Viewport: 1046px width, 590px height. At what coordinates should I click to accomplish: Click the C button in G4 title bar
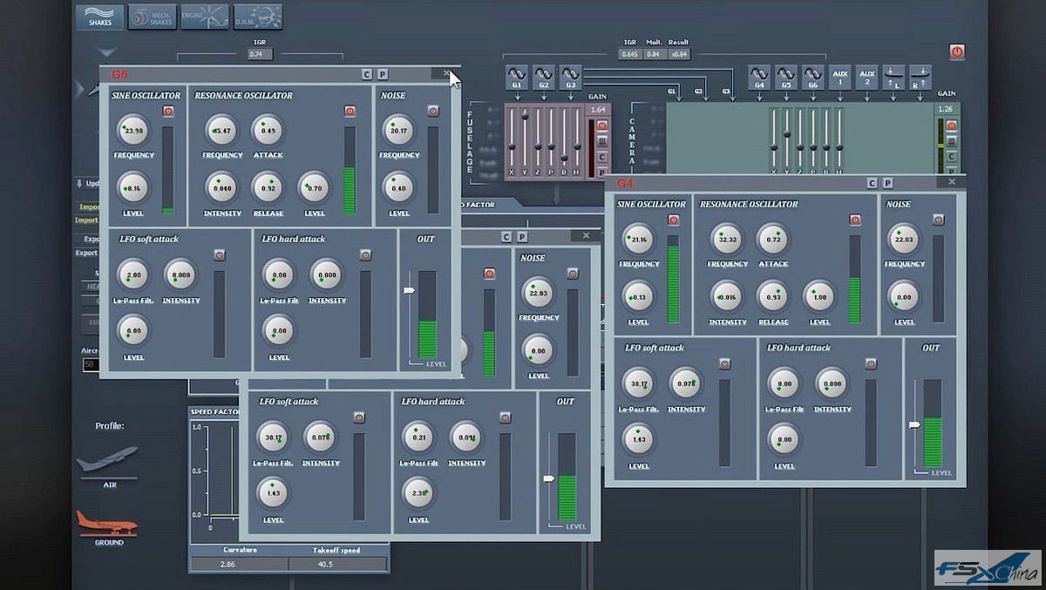(x=872, y=183)
